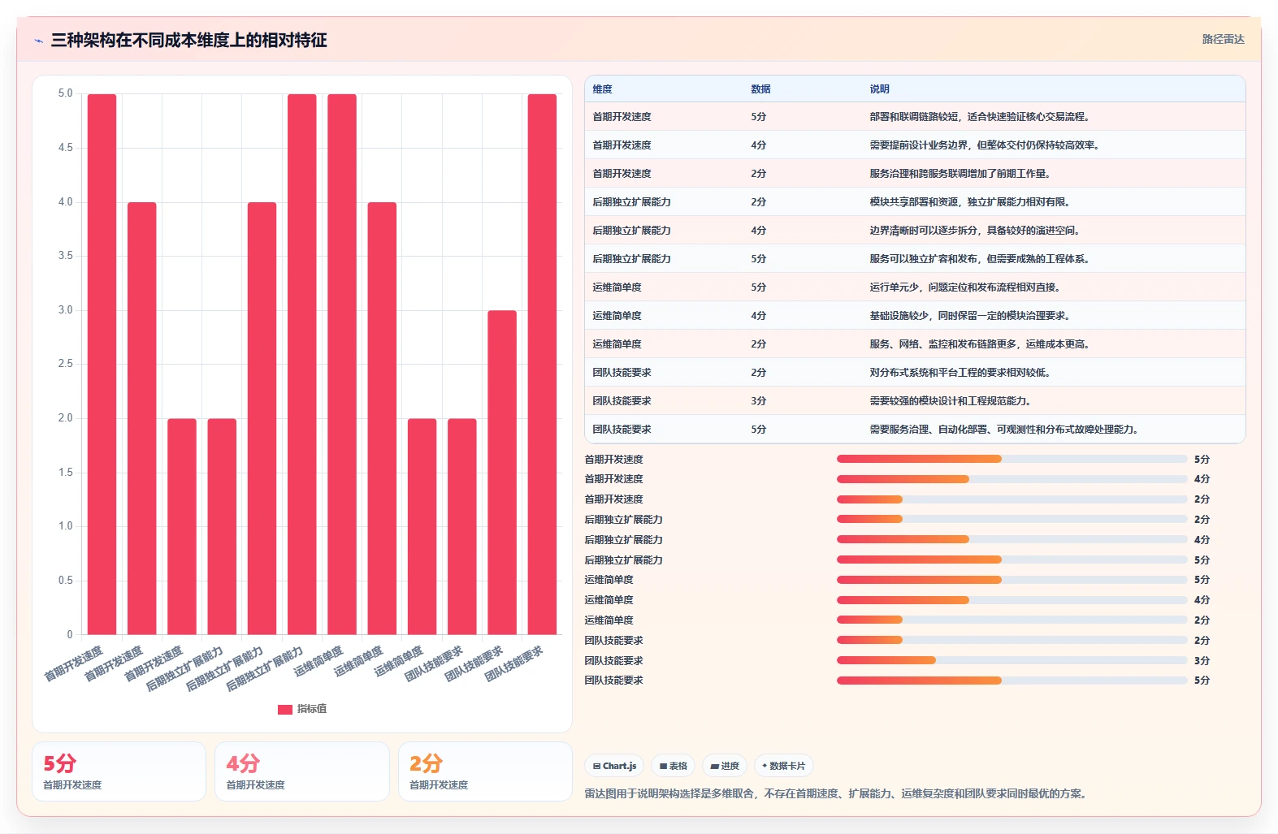Toggle the 指标值 legend color swatch

[284, 709]
